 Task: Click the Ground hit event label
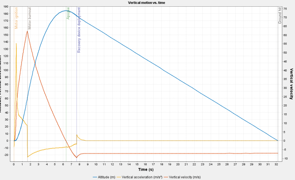(279, 16)
